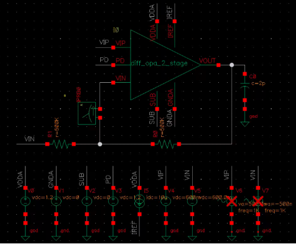Click the IREF pin above the op-amp
This screenshot has height=244, width=296.
[x=175, y=21]
